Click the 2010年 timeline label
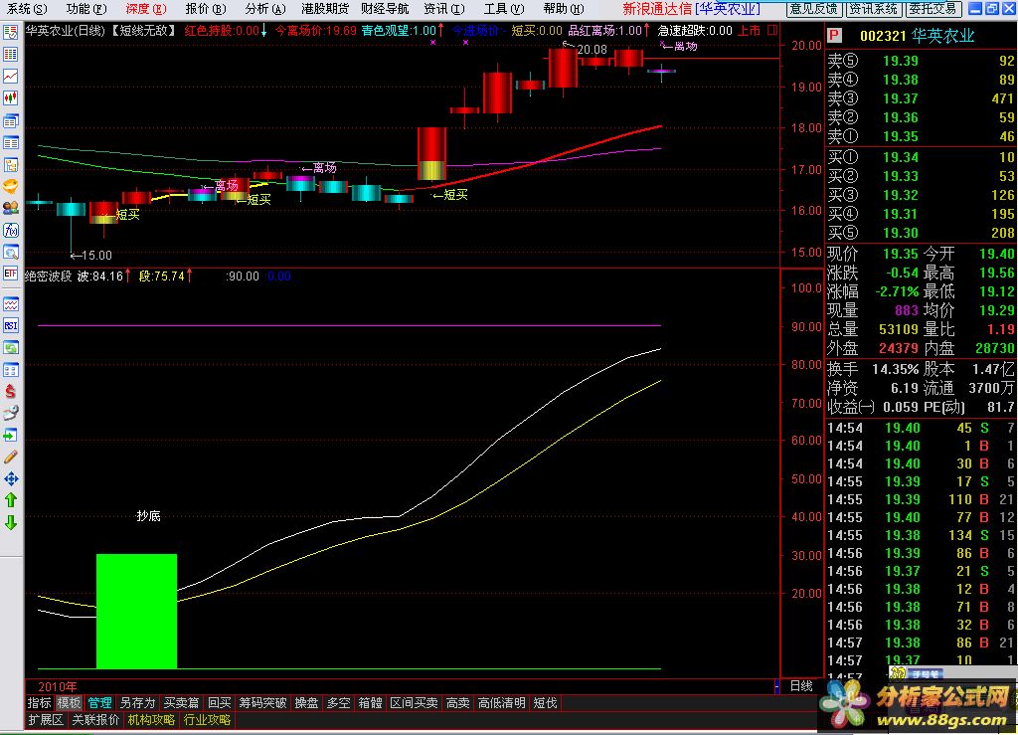 pos(57,686)
